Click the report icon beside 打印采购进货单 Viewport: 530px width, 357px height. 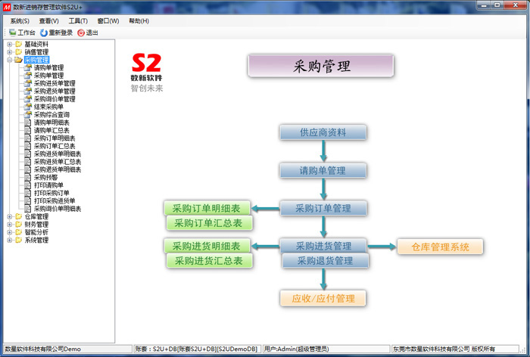coord(28,200)
